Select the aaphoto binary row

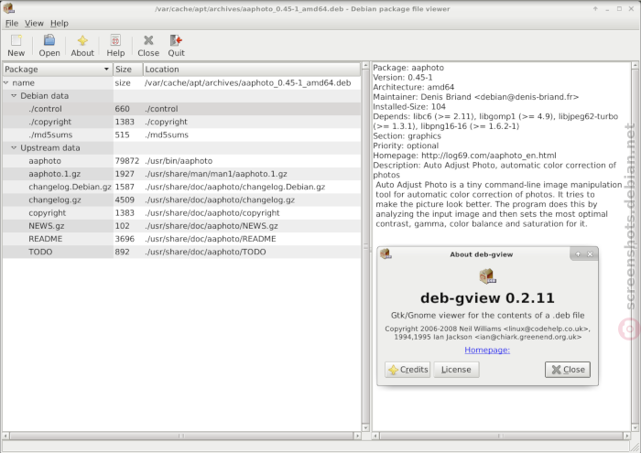(x=181, y=161)
